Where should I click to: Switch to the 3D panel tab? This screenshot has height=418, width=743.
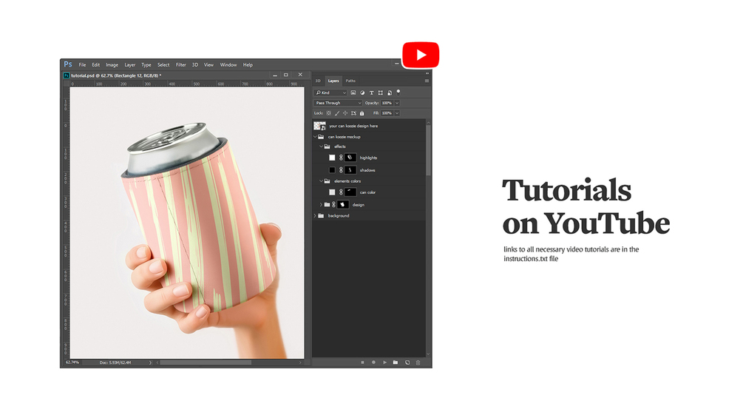coord(318,81)
